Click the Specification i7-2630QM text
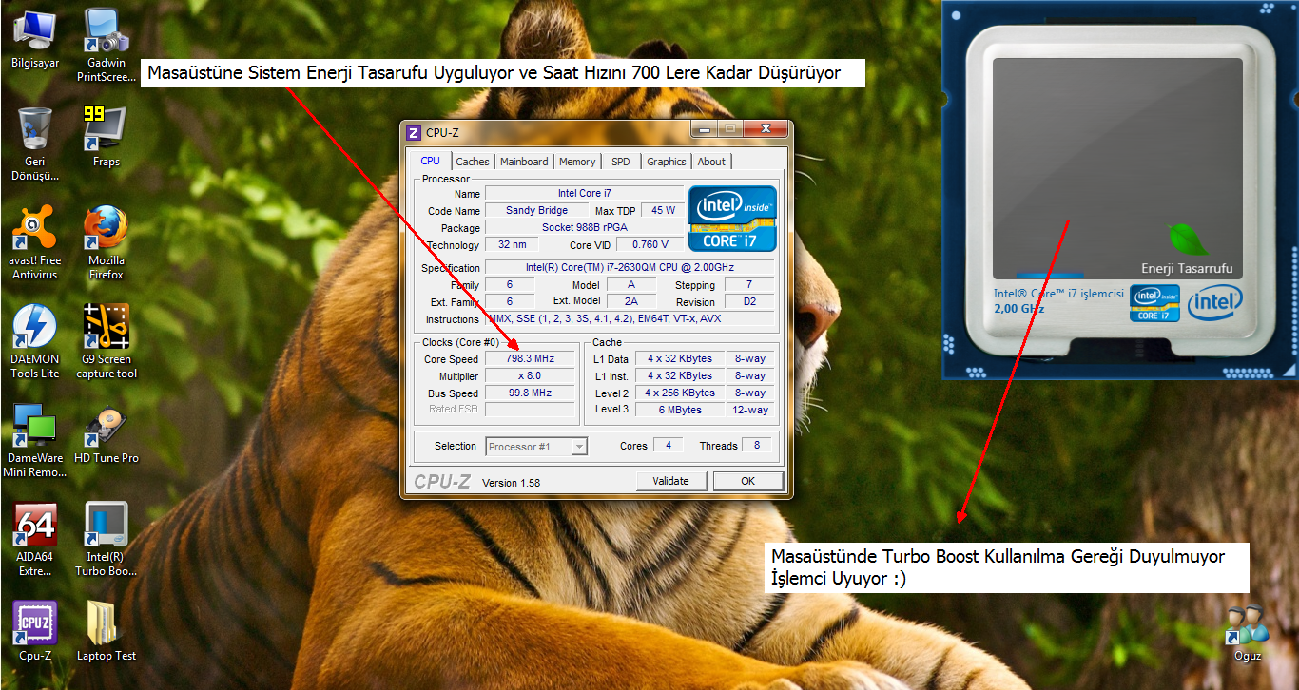The height and width of the screenshot is (690, 1299). click(630, 268)
